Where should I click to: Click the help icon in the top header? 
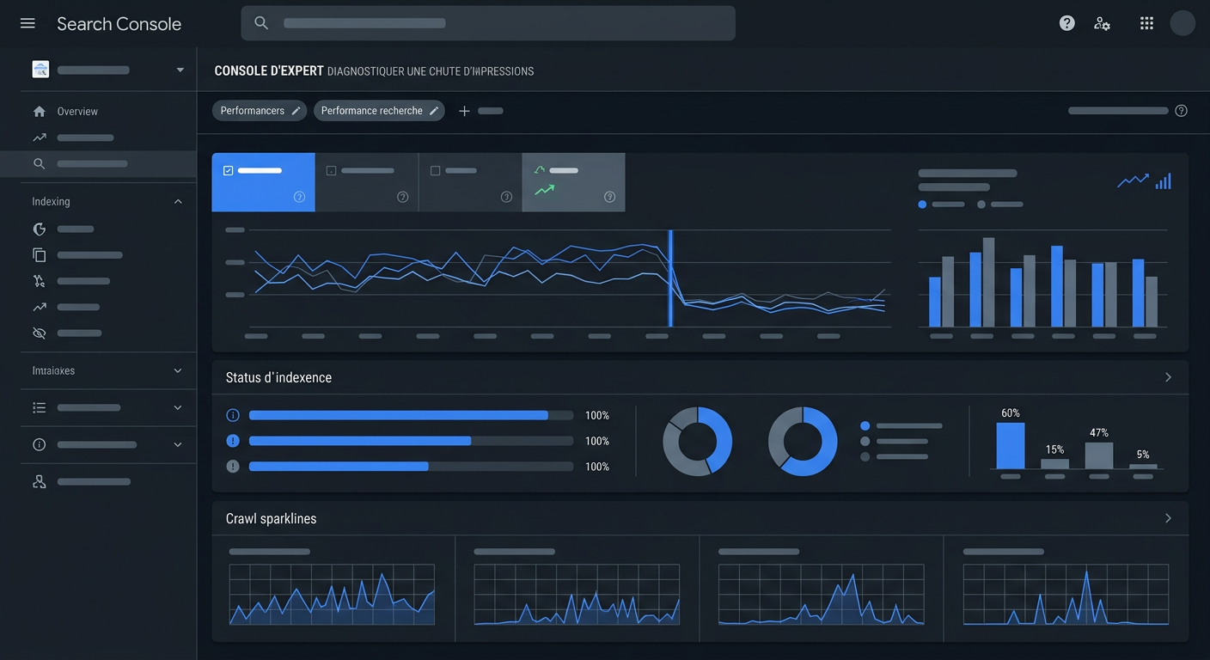[1066, 23]
